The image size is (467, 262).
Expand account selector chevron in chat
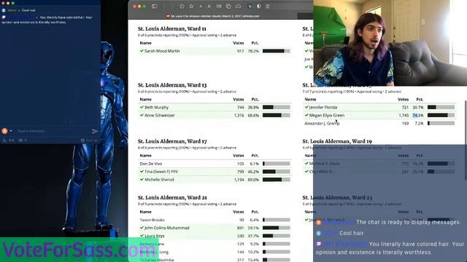tap(11, 131)
